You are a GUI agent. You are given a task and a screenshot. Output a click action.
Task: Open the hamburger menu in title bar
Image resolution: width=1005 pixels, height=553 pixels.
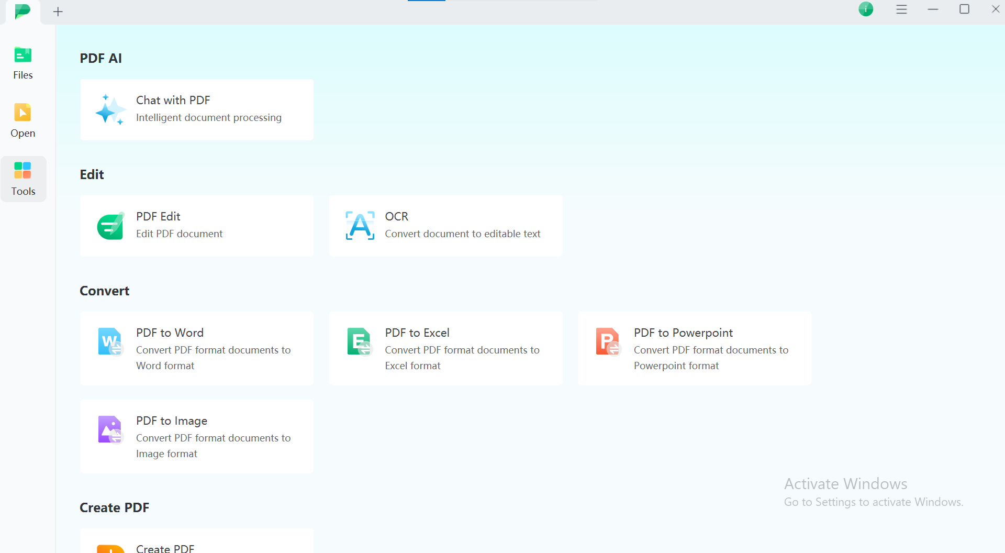point(901,9)
